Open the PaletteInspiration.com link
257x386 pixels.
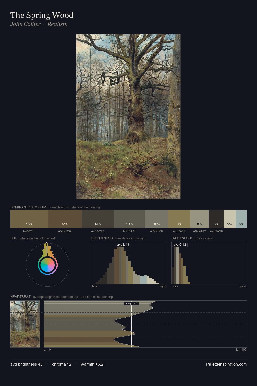tap(226, 364)
